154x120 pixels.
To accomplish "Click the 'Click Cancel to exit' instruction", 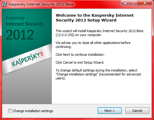I will (80, 62).
